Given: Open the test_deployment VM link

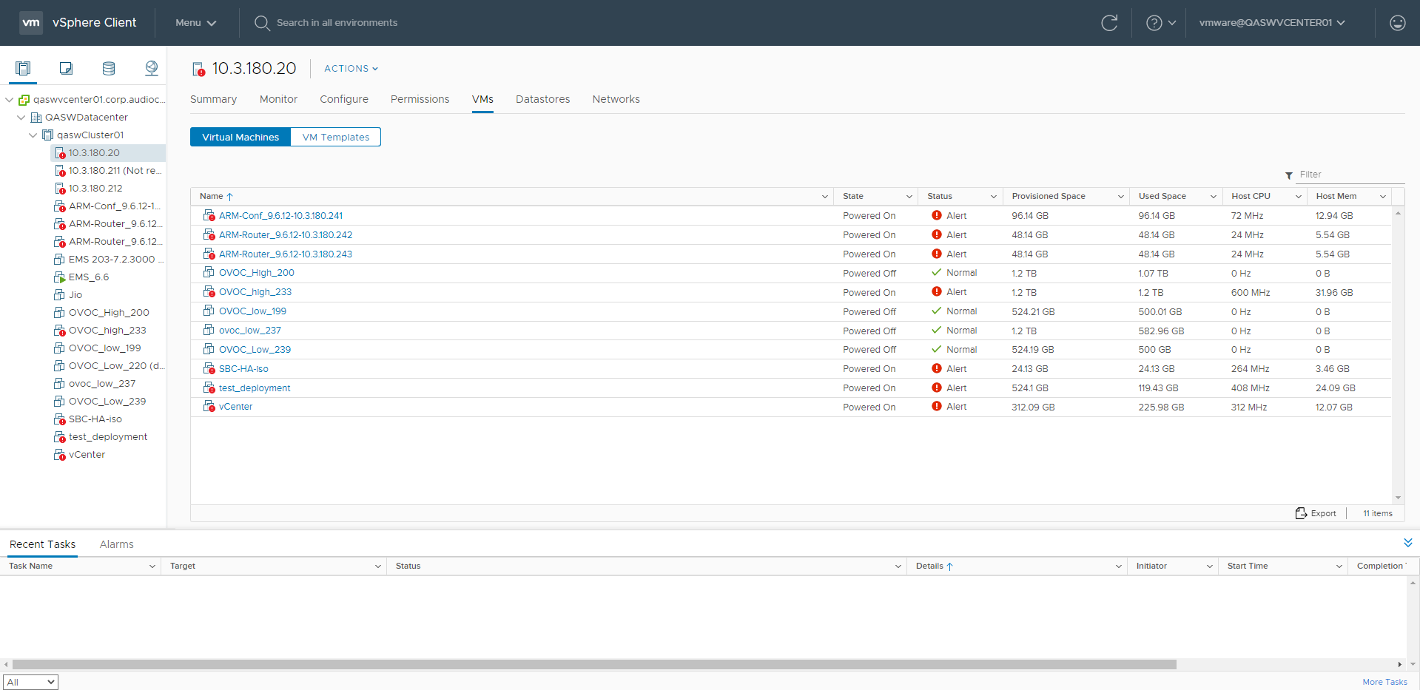Looking at the screenshot, I should (x=255, y=388).
